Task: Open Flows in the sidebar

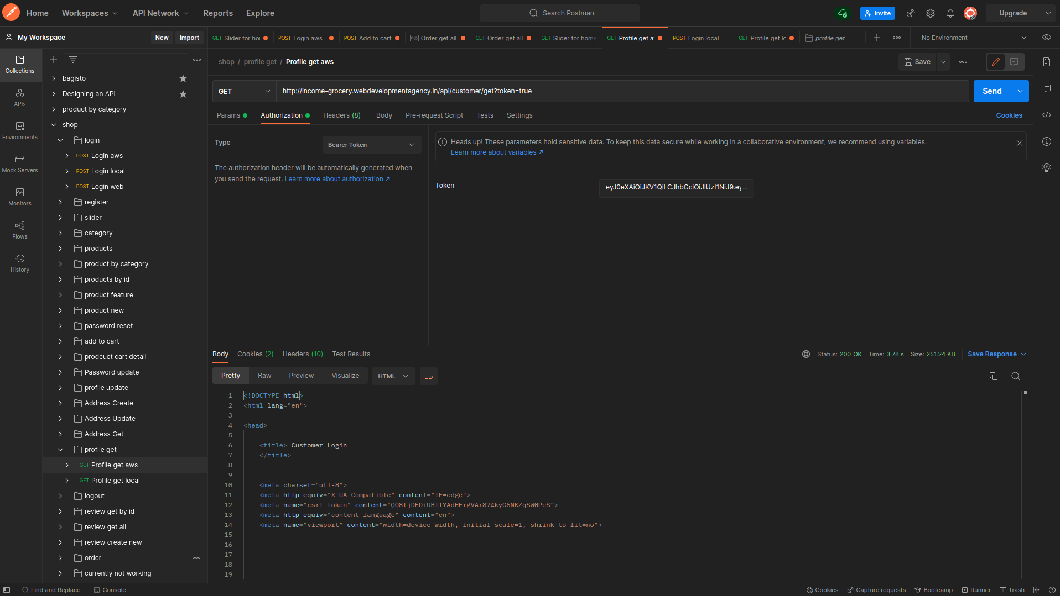Action: [x=20, y=230]
